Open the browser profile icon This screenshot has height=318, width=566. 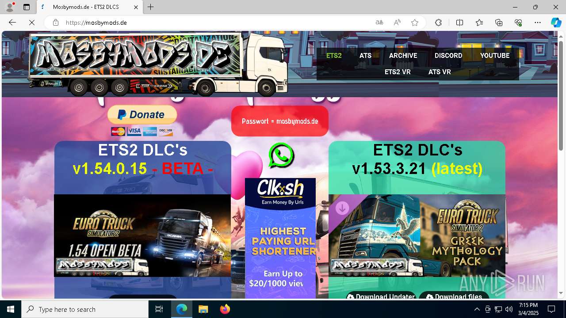tap(10, 7)
